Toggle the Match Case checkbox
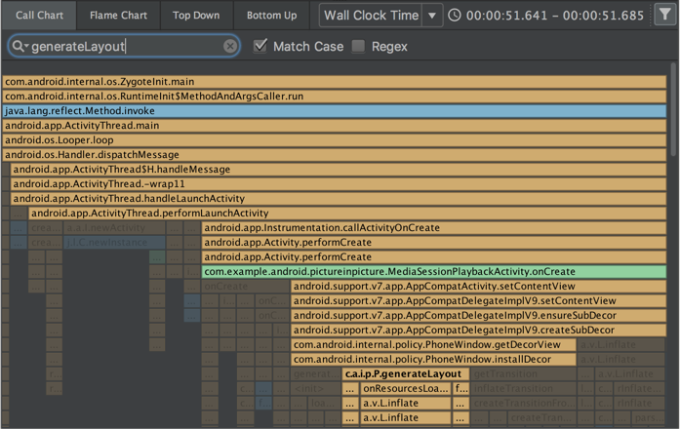 [x=260, y=46]
